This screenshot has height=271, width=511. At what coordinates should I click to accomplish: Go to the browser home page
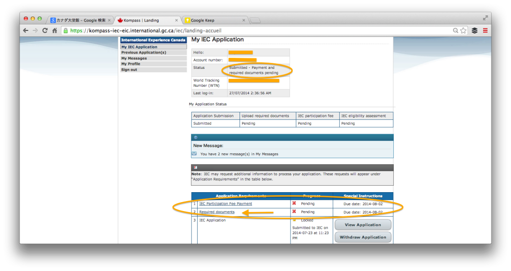pyautogui.click(x=54, y=30)
